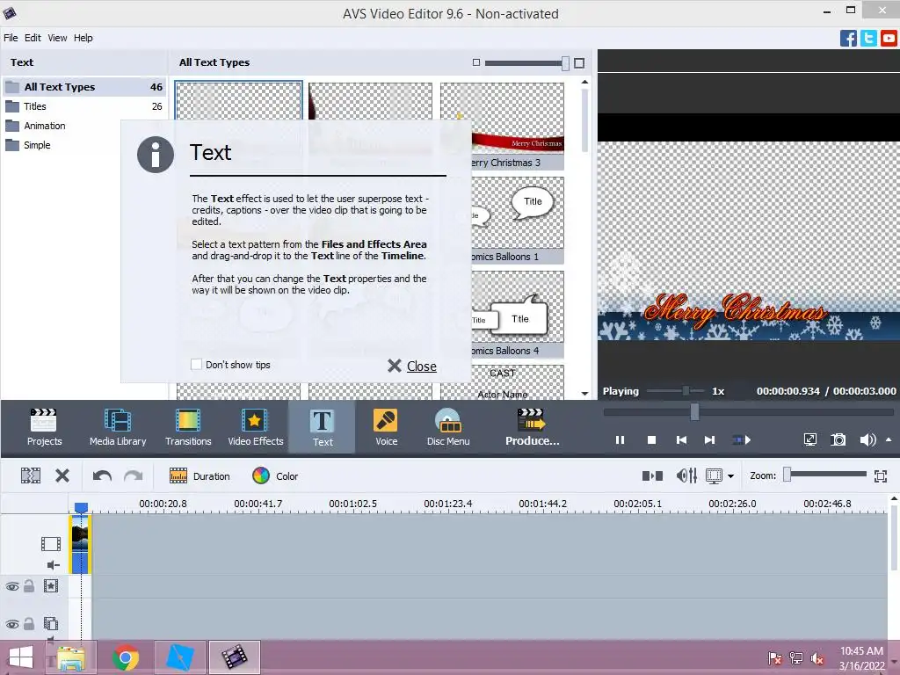The width and height of the screenshot is (900, 675).
Task: Open the Edit menu
Action: (33, 38)
